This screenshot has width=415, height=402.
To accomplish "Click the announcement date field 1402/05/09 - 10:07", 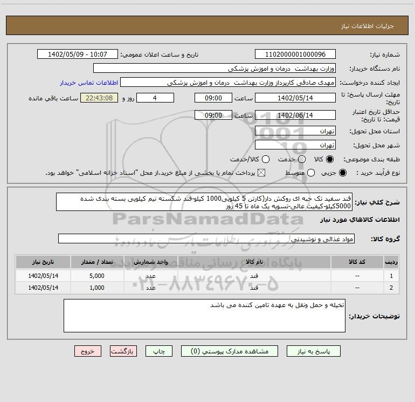I will tap(78, 54).
